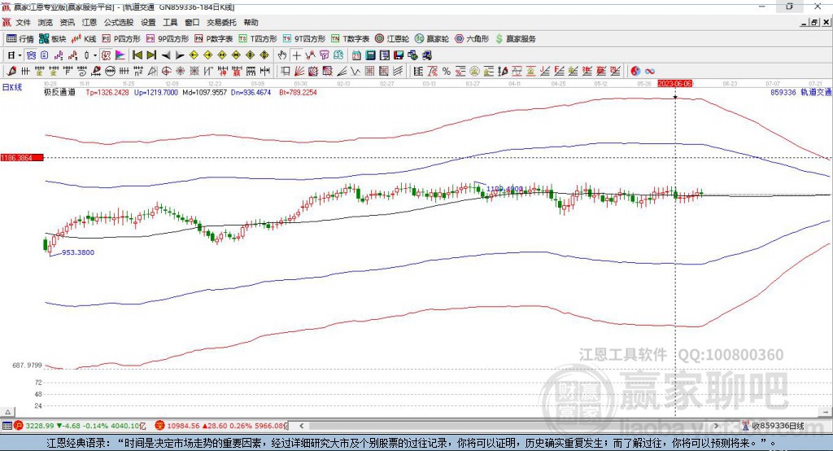This screenshot has width=833, height=451.
Task: Restore the inner chart window
Action: (x=813, y=22)
